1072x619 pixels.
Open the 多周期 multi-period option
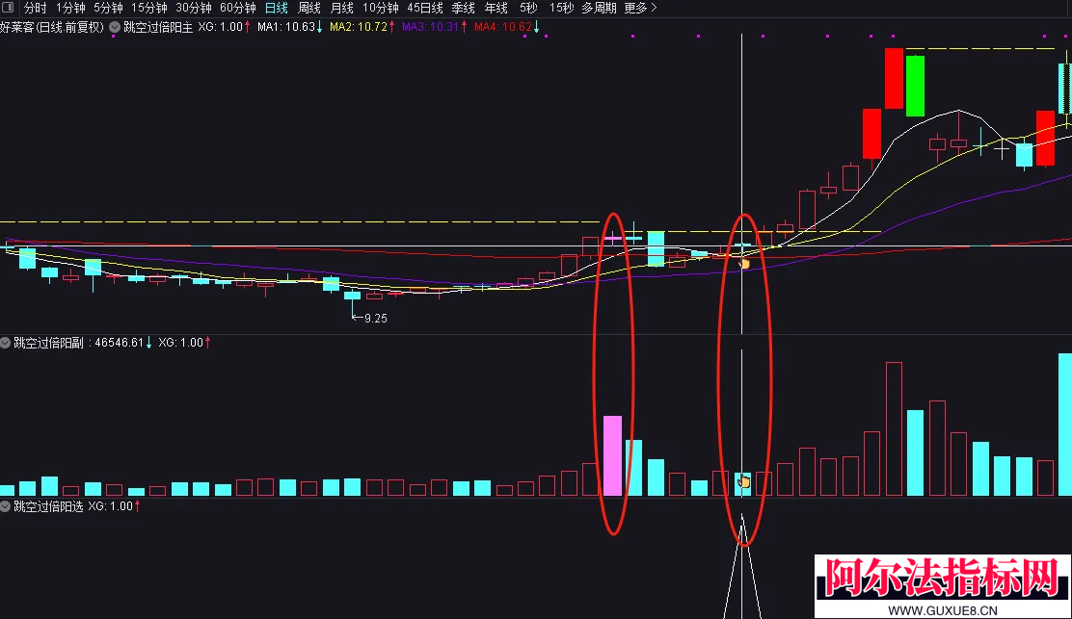tap(599, 9)
